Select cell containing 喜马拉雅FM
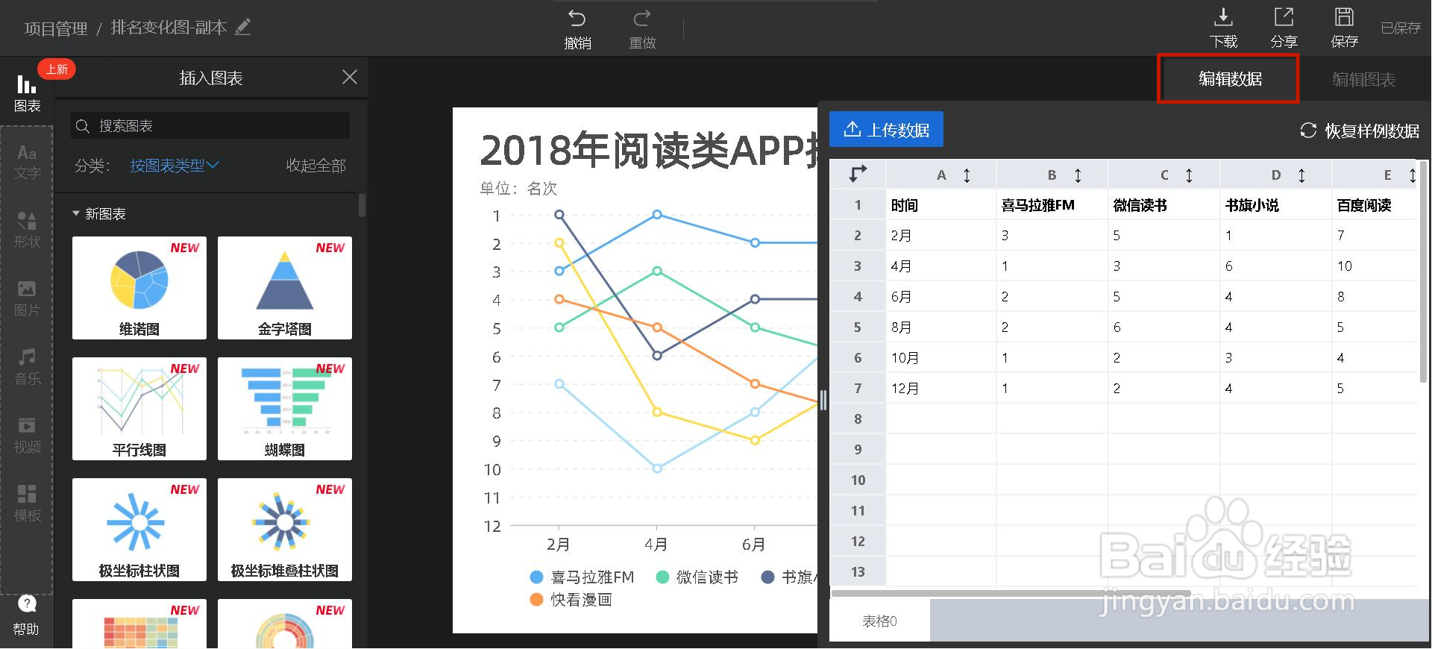This screenshot has width=1432, height=649. click(1052, 205)
